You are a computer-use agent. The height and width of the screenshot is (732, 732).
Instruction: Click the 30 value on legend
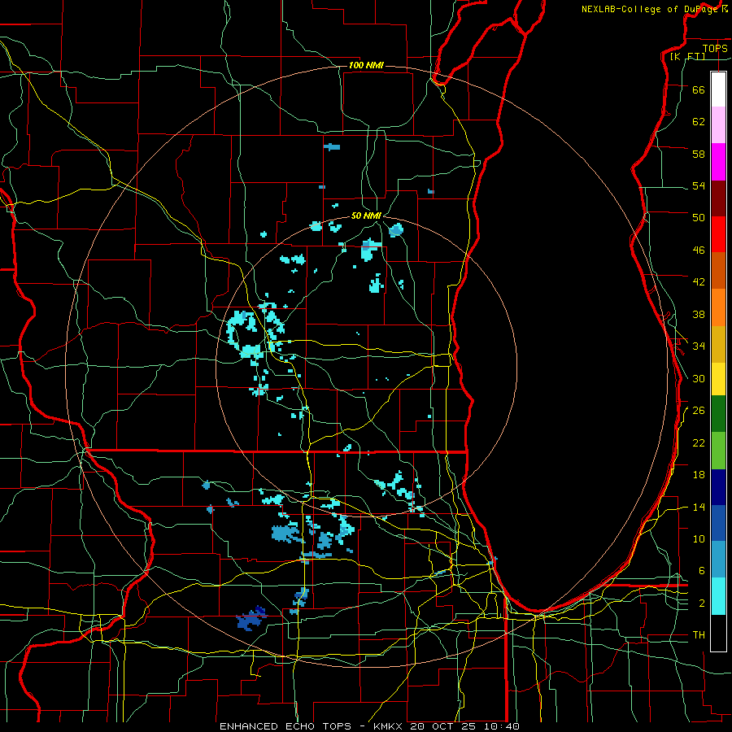pyautogui.click(x=699, y=378)
